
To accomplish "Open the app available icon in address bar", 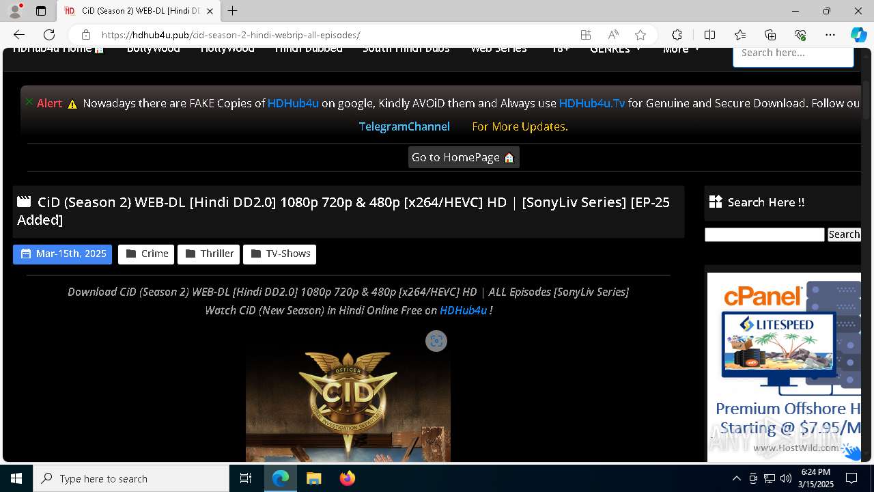I will click(586, 35).
